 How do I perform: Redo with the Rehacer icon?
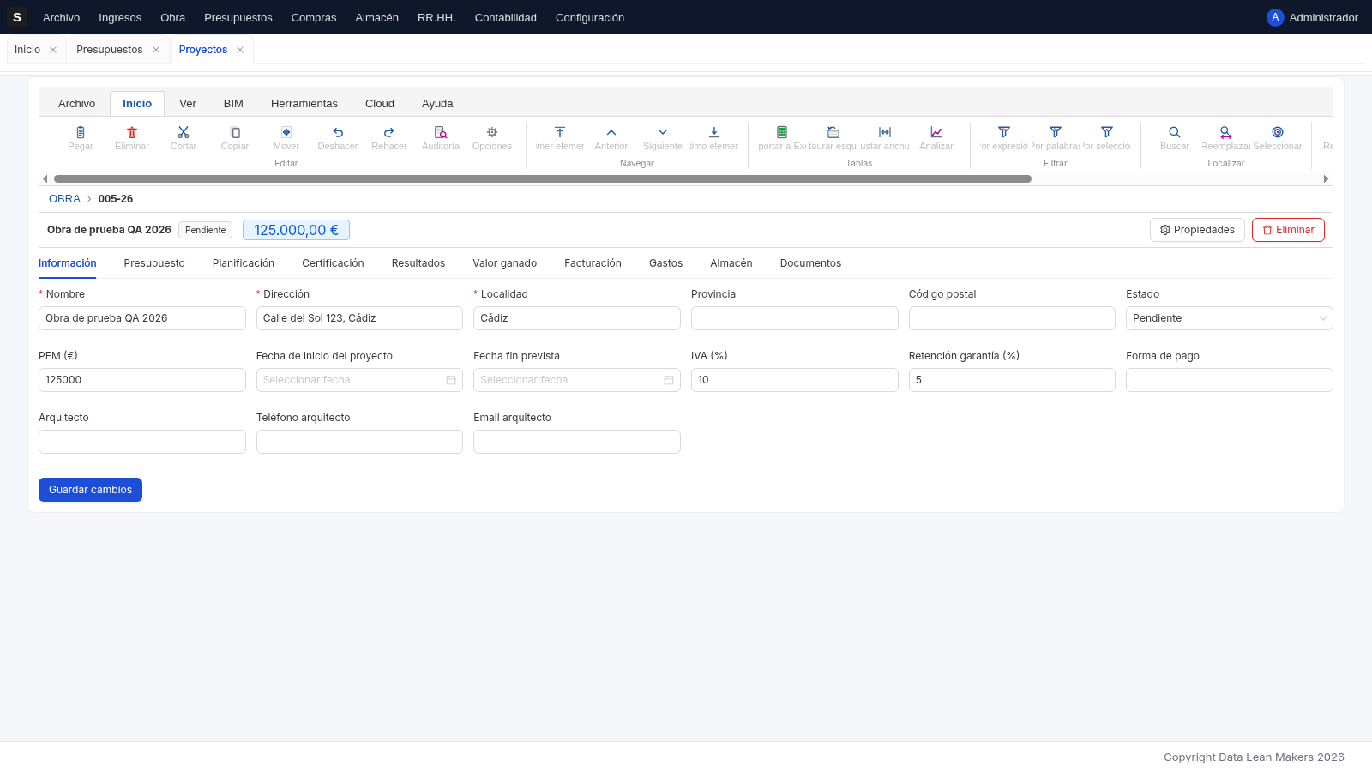(389, 132)
